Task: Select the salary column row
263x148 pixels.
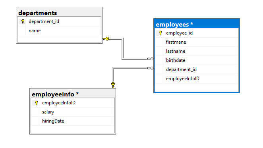Action: point(73,112)
